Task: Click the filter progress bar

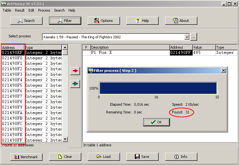Action: [158, 88]
